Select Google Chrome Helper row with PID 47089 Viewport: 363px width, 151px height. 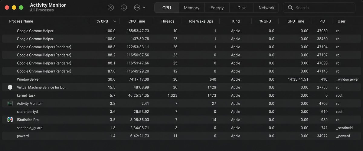point(181,31)
